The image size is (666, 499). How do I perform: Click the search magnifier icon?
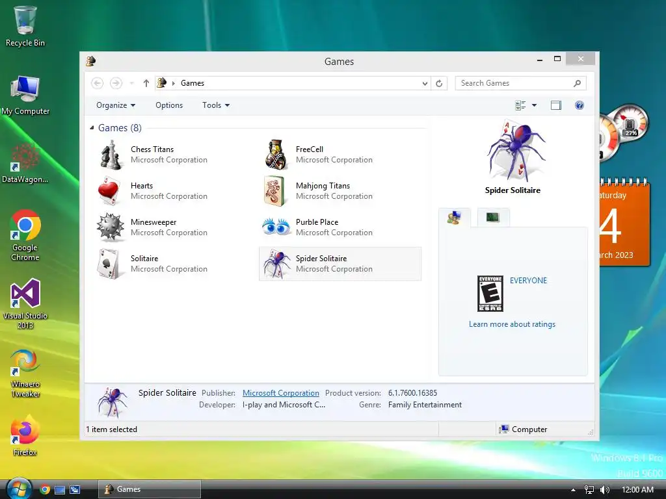tap(578, 83)
